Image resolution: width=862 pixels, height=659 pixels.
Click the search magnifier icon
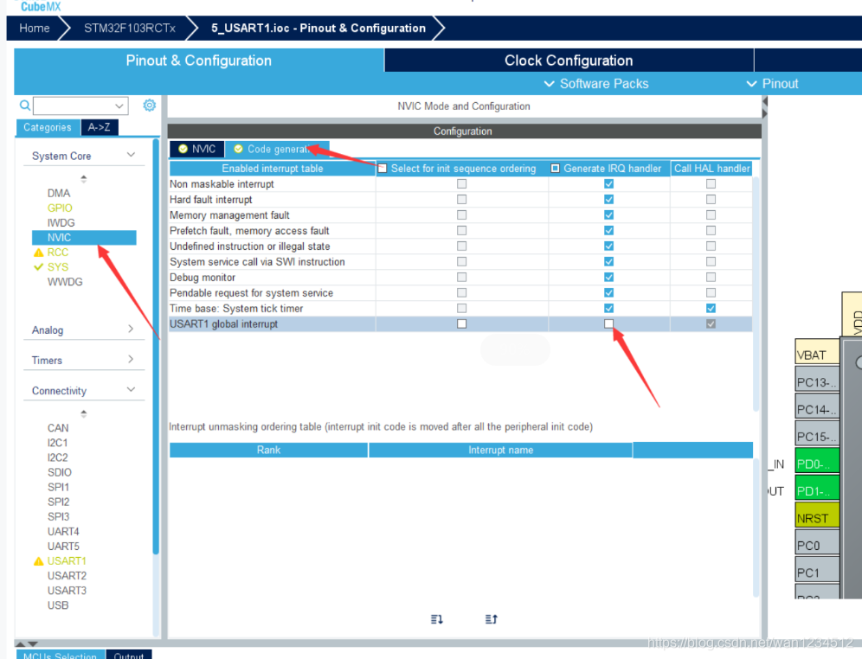(24, 105)
